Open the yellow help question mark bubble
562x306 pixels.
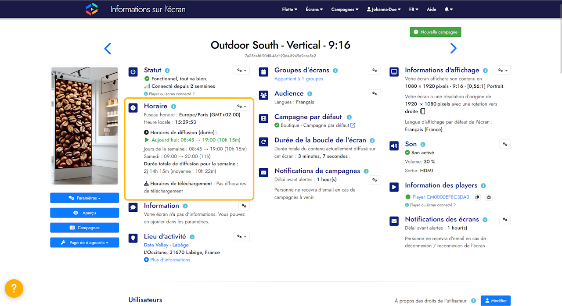pos(14,288)
